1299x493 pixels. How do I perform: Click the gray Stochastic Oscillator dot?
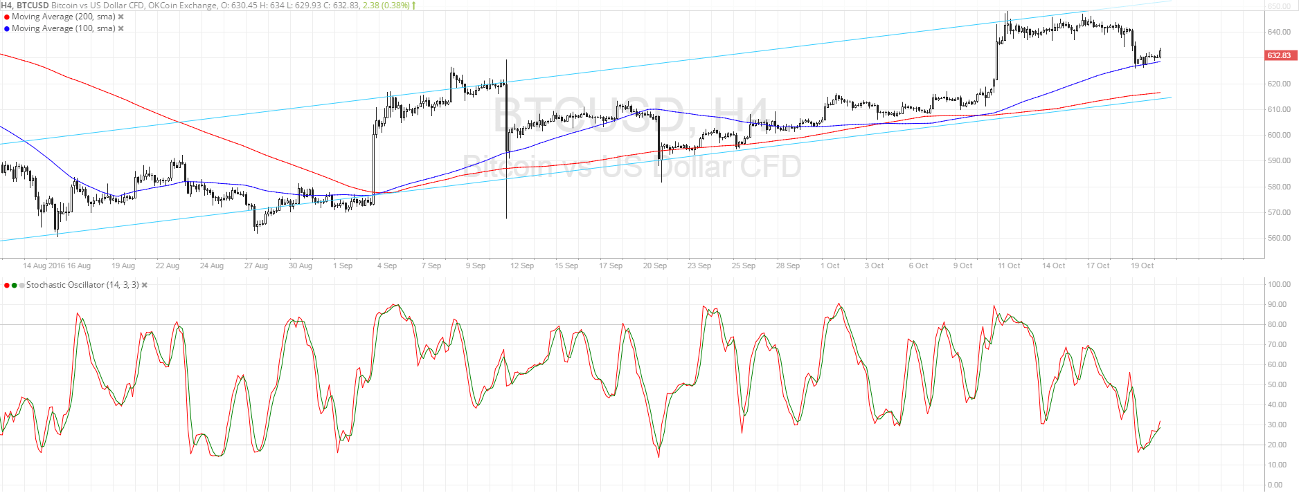click(x=21, y=285)
